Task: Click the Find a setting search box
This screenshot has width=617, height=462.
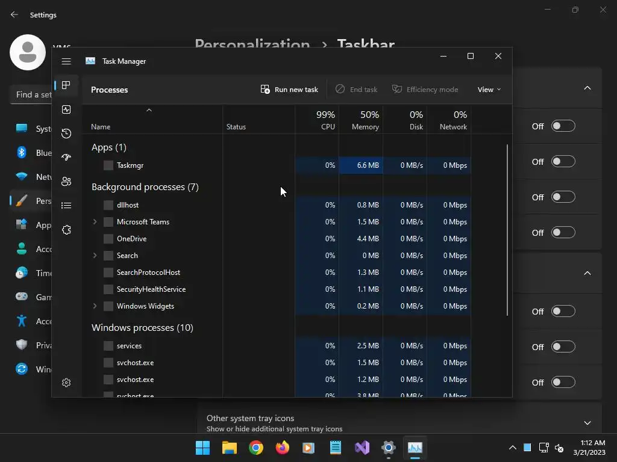Action: [31, 94]
